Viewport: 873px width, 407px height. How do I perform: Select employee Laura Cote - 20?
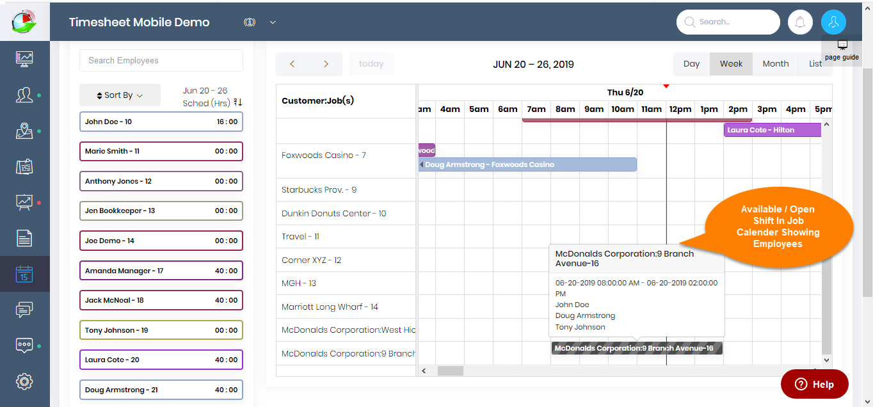tap(161, 360)
